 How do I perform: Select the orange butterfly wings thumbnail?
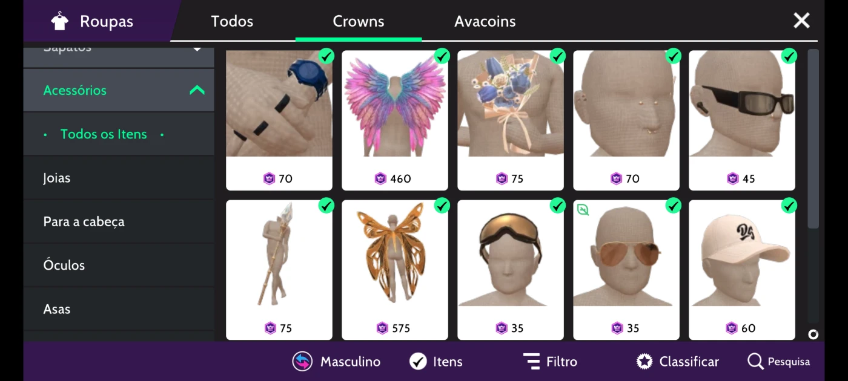point(395,253)
